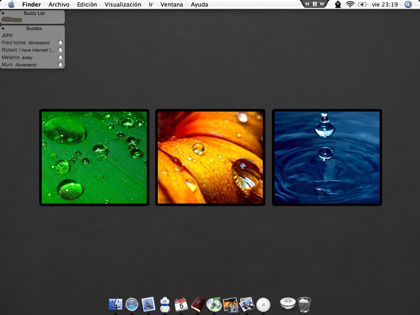
Task: Select buddy Robert in list
Action: tap(32, 50)
